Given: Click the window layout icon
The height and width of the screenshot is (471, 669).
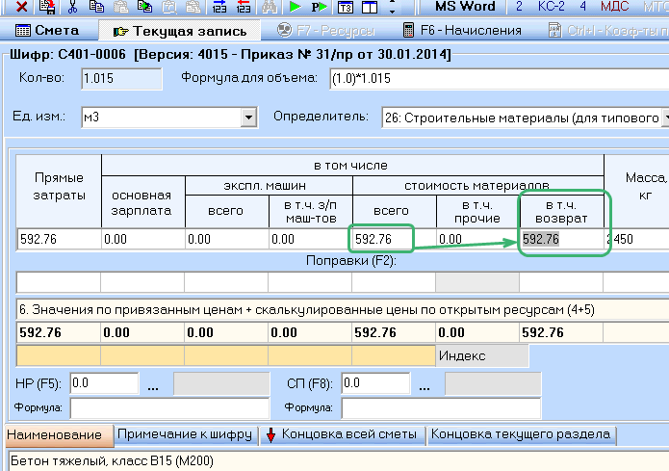Looking at the screenshot, I should point(369,7).
